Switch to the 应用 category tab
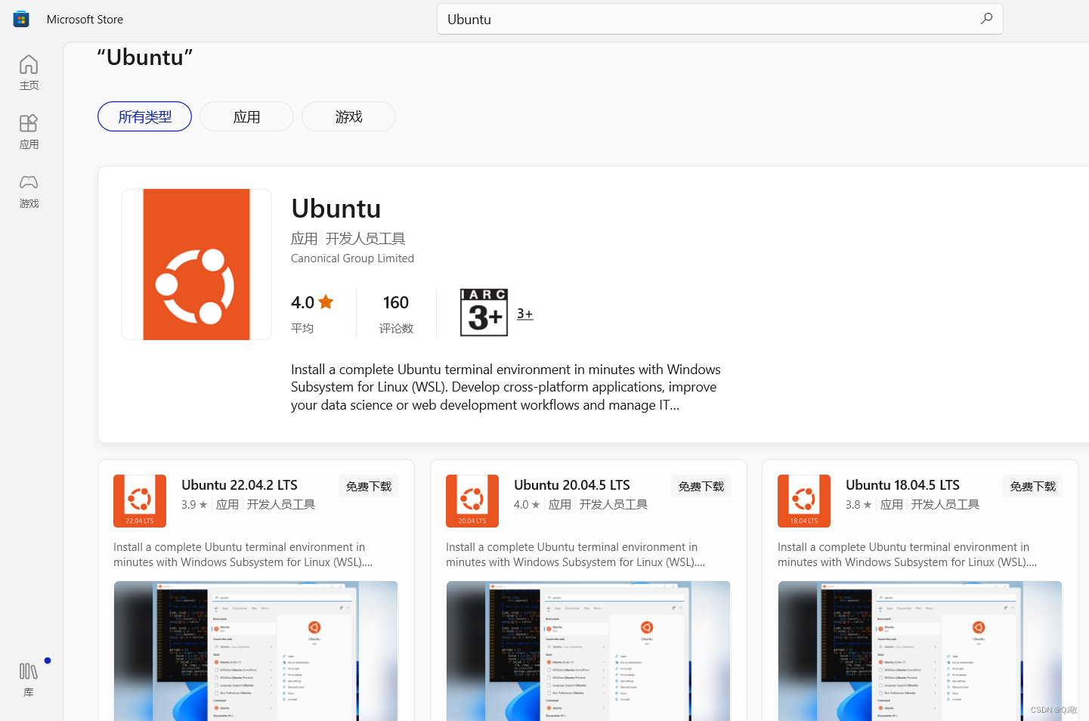The width and height of the screenshot is (1089, 721). [246, 116]
